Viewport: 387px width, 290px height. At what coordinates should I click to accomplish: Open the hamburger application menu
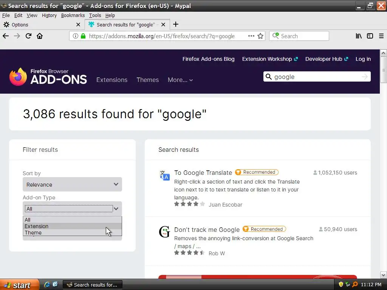pos(381,36)
